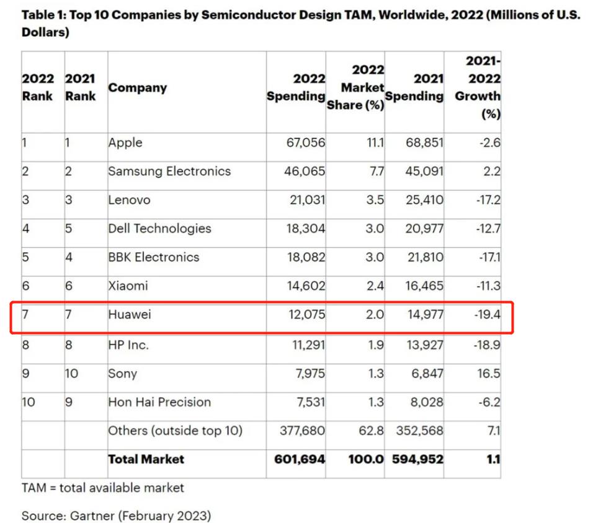Click Dell Technologies in the table
Screen dimensions: 593x523
click(x=159, y=229)
